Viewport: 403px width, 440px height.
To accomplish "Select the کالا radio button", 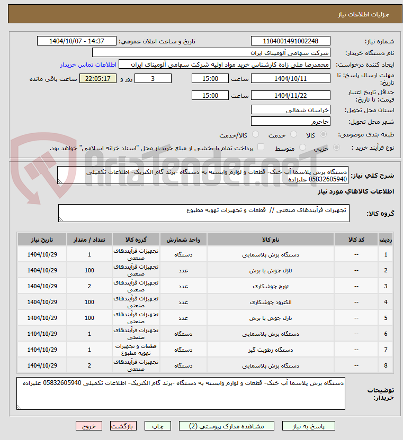I will 324,134.
